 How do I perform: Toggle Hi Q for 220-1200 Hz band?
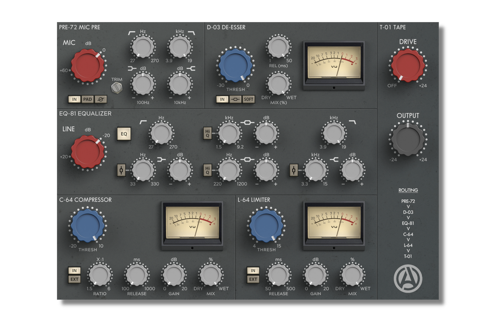point(208,170)
